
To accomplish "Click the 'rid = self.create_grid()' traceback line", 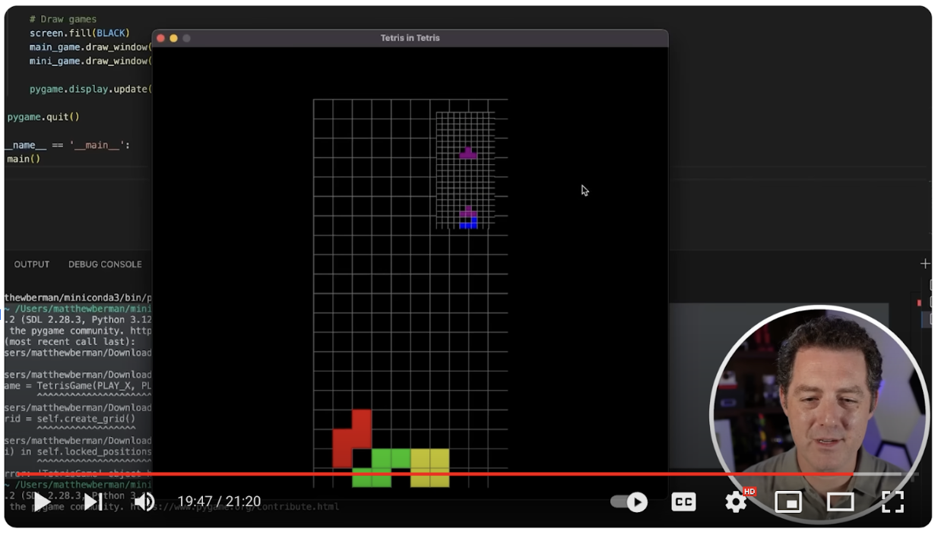I will 69,419.
